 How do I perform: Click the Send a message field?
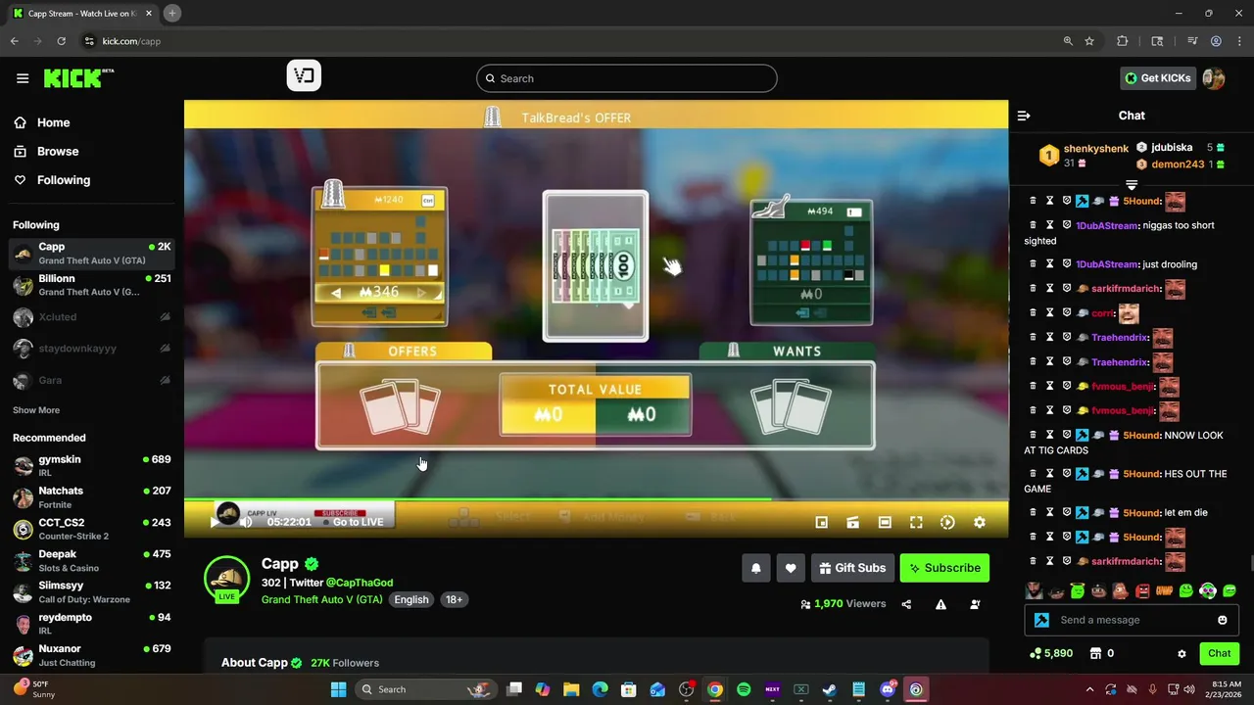coord(1132,620)
